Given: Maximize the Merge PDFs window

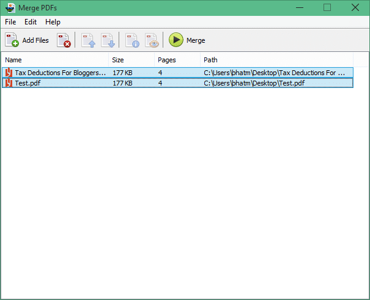Looking at the screenshot, I should 327,7.
